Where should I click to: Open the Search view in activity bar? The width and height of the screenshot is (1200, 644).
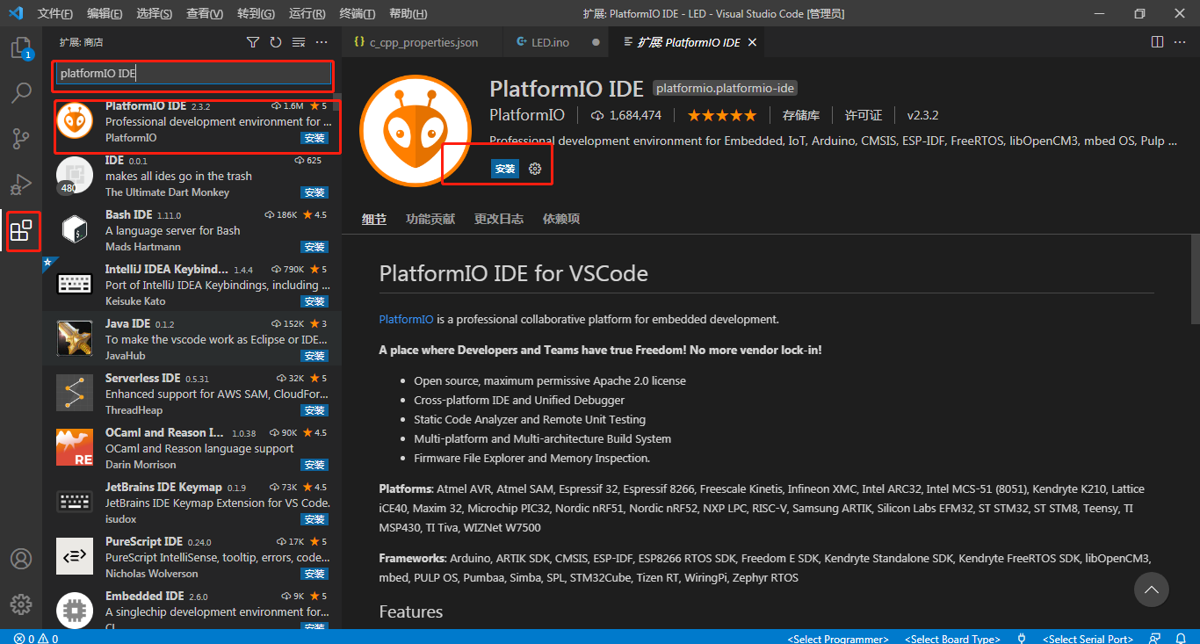[x=21, y=93]
